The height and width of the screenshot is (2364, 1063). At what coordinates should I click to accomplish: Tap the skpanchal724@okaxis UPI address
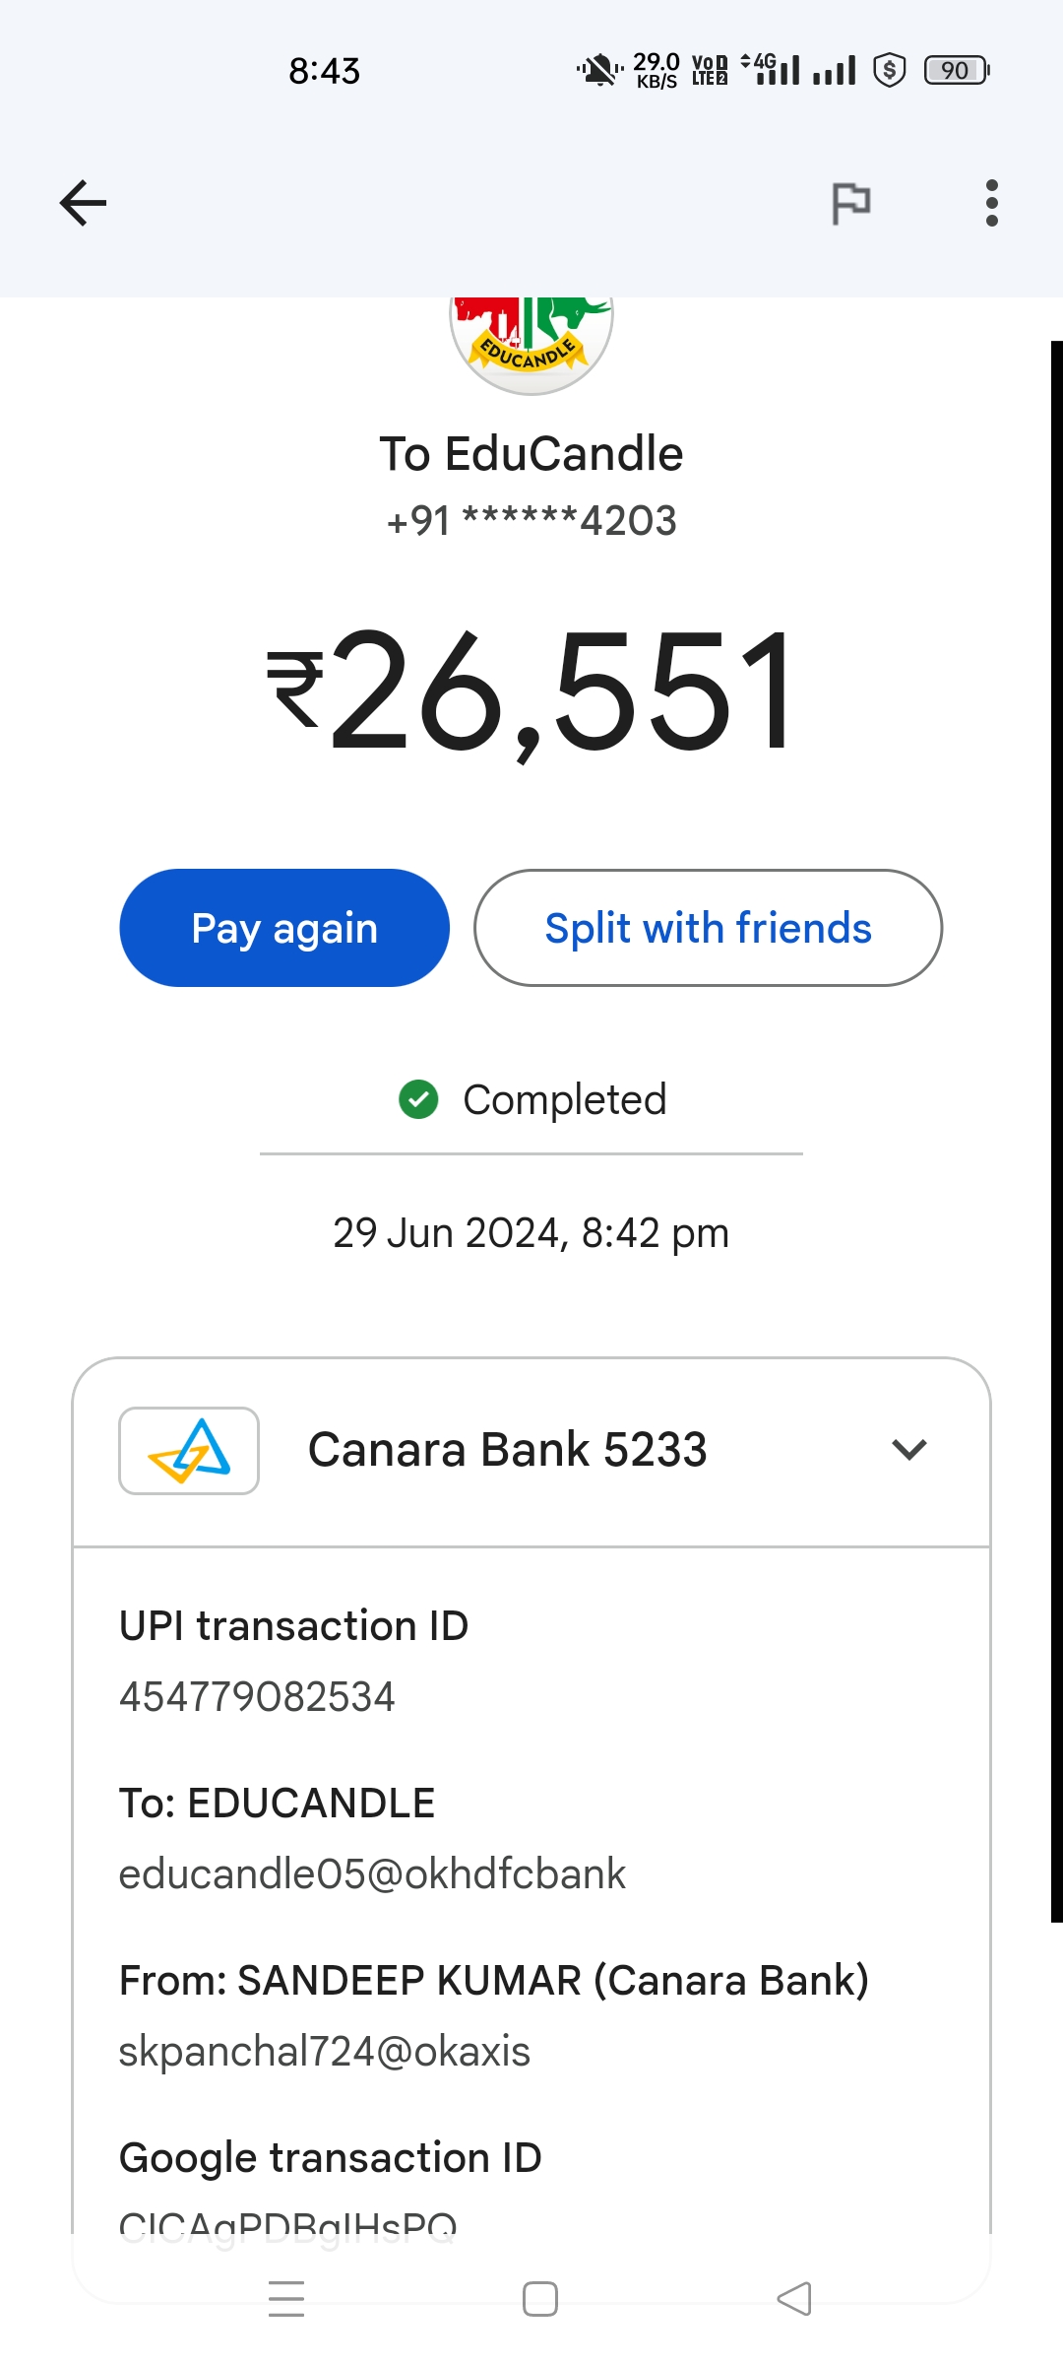tap(325, 2052)
